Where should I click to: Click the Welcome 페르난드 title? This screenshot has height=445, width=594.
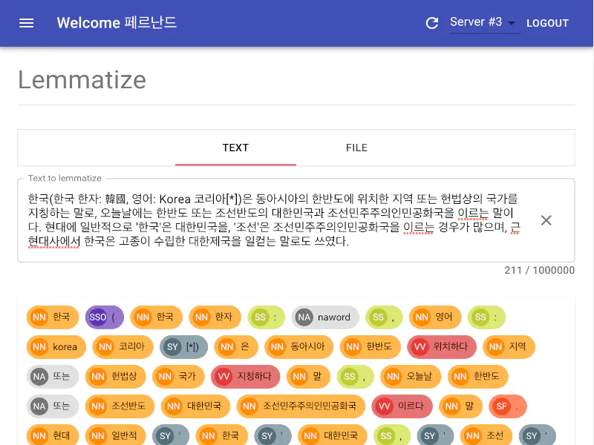(117, 23)
